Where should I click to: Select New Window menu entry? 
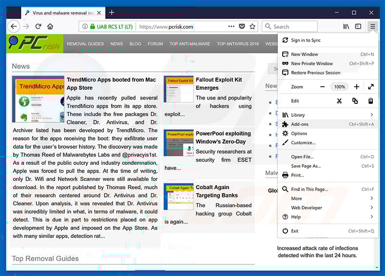[328, 54]
